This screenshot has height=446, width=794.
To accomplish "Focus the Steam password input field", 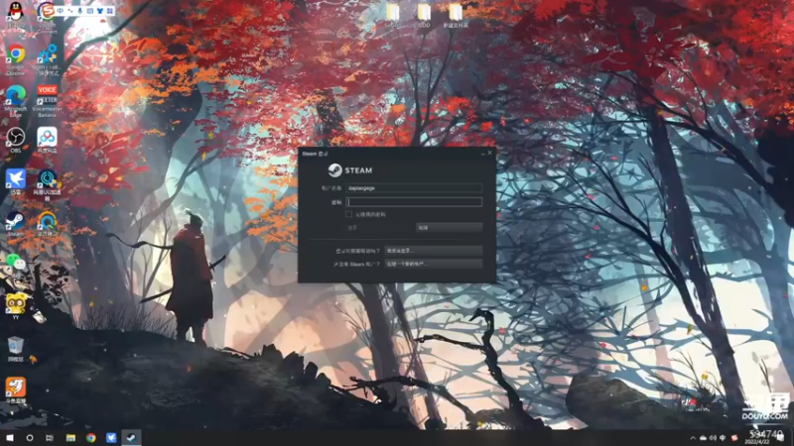I will [414, 202].
